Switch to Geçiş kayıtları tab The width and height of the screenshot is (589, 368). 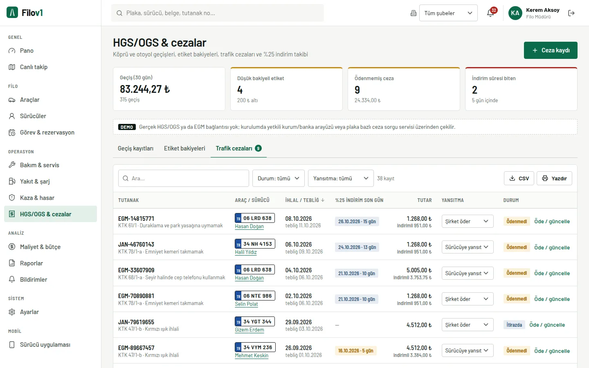(x=135, y=148)
